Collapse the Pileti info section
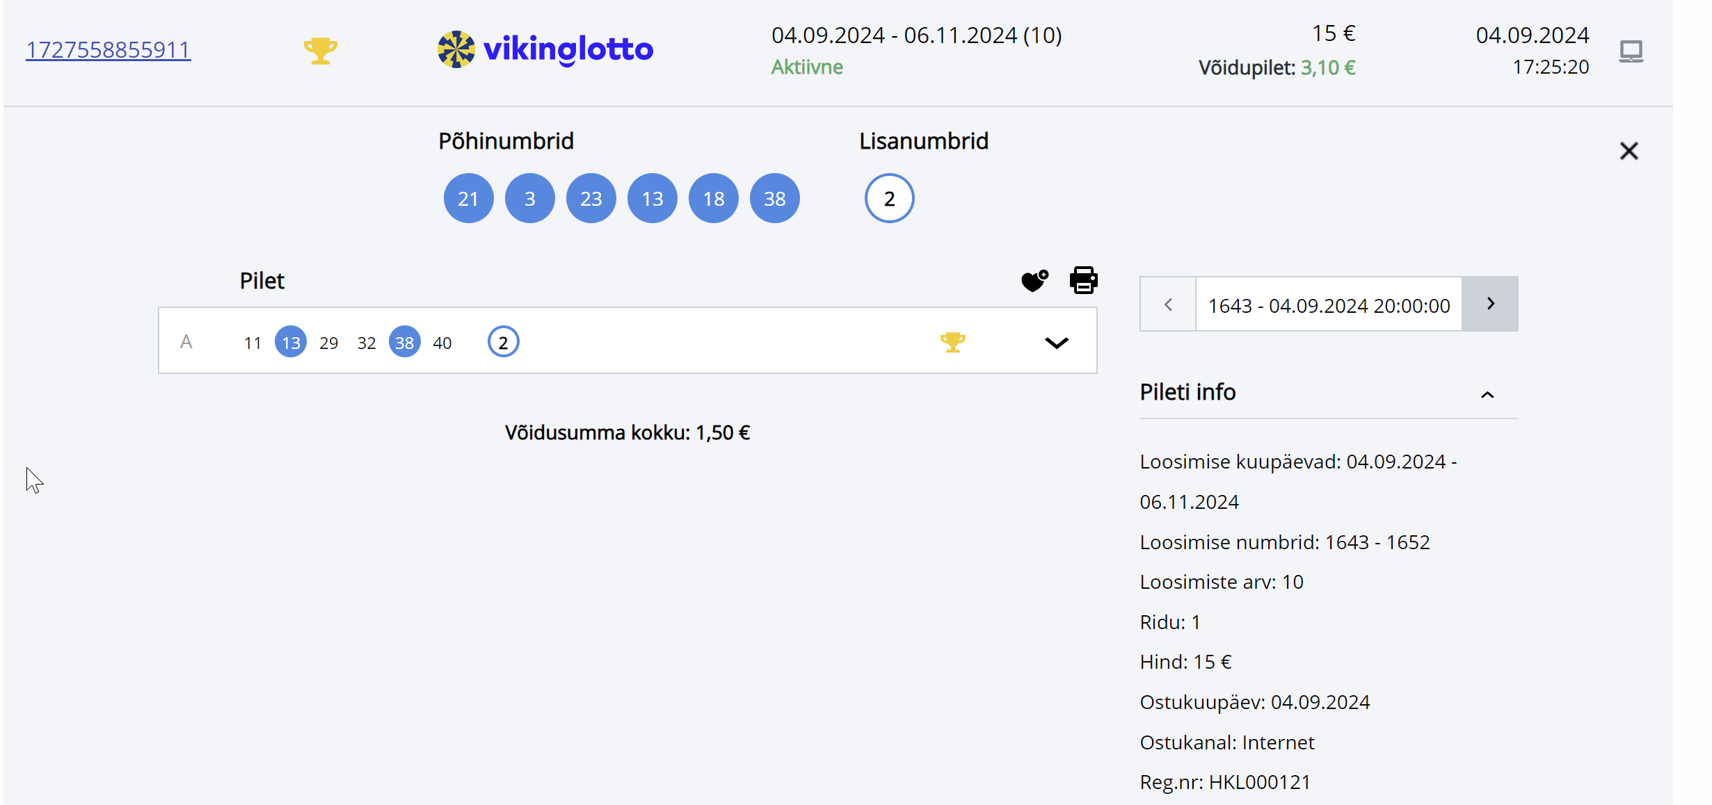The image size is (1712, 805). pos(1487,394)
